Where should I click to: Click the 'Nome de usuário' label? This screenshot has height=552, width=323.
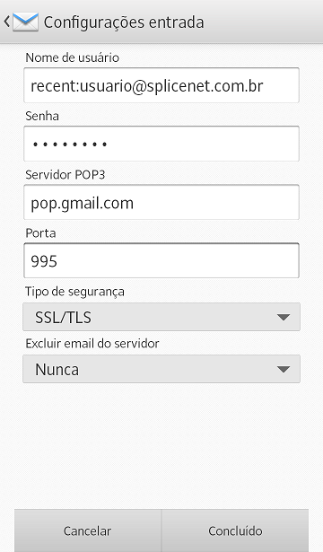[73, 57]
